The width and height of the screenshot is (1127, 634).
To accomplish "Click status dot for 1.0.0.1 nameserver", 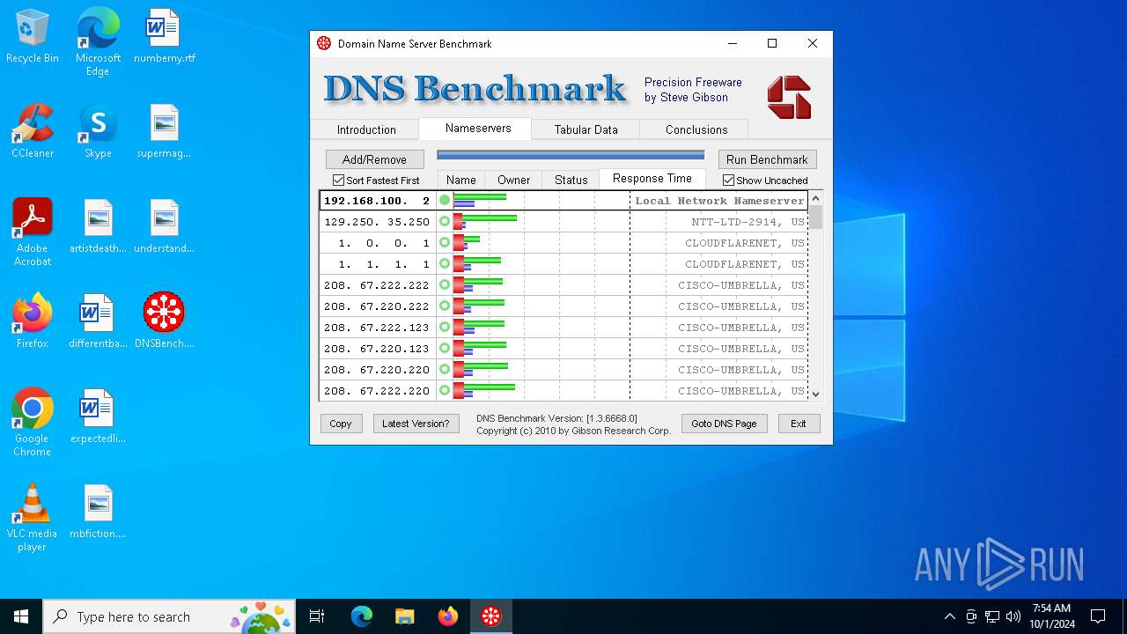I will click(445, 243).
